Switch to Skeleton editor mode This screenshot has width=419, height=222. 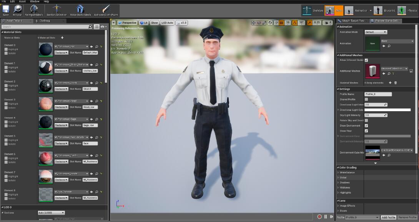coord(308,10)
